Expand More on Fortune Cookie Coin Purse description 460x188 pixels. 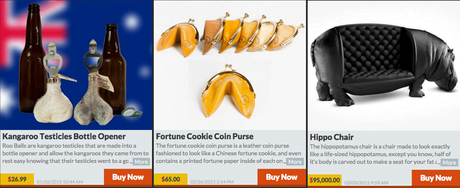click(x=295, y=162)
